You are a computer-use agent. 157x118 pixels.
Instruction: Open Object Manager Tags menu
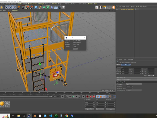click(137, 7)
